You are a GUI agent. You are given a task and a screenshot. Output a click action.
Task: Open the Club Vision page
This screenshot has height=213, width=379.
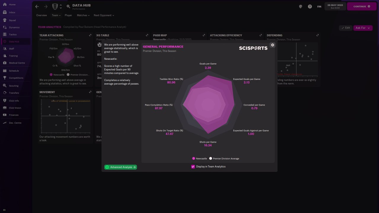pos(15,108)
